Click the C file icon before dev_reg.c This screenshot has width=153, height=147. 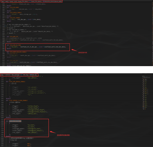tap(22, 75)
